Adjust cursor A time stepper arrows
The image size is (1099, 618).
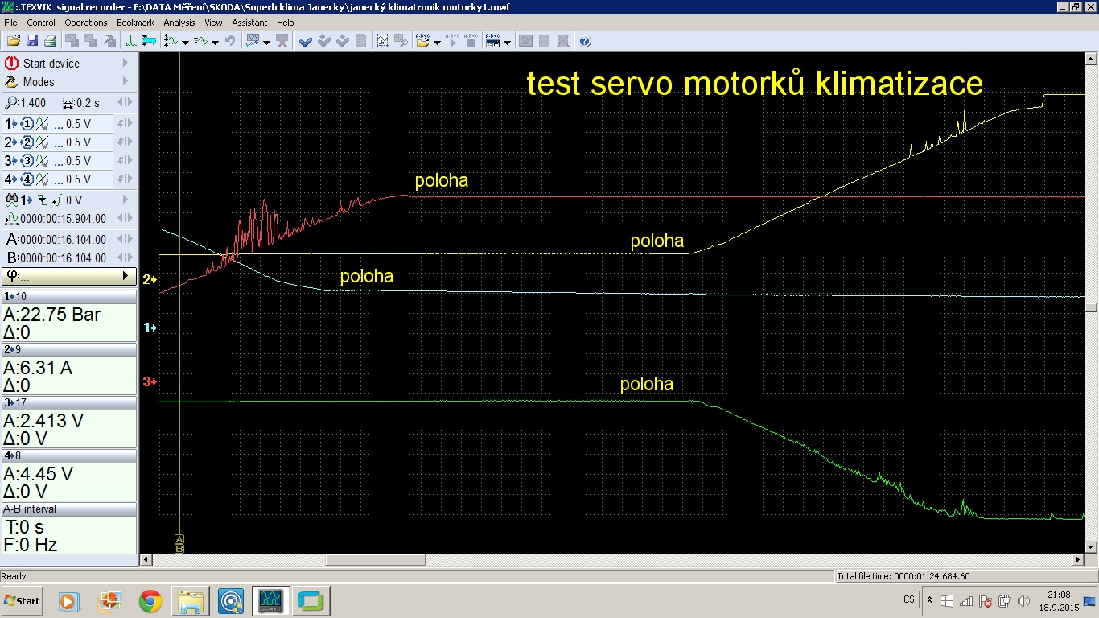[x=124, y=239]
